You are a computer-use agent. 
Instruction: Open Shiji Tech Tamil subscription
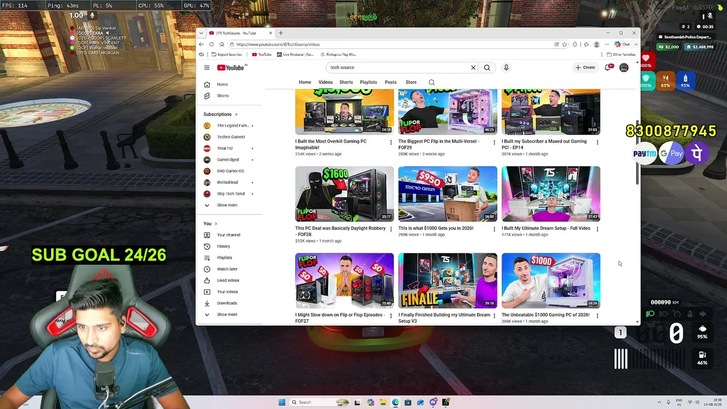point(229,194)
